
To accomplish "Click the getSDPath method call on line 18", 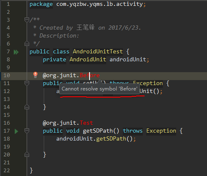I will pyautogui.click(x=111, y=139).
